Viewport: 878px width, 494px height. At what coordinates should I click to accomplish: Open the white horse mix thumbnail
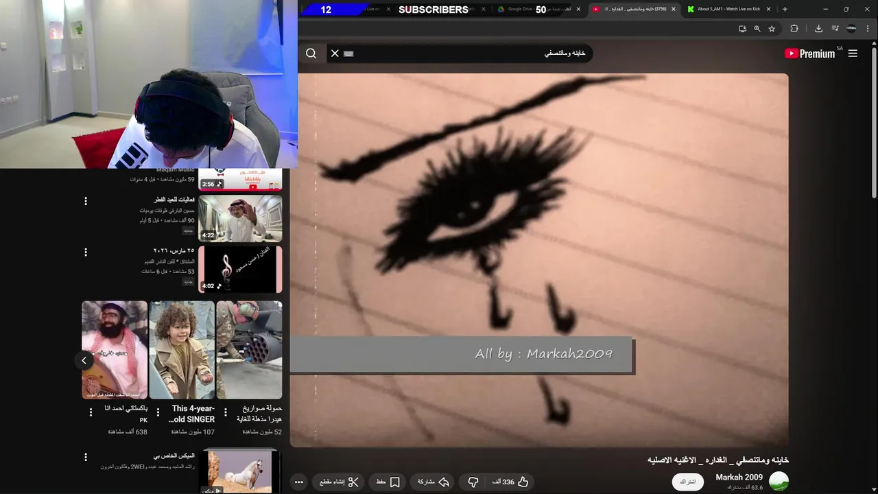coord(240,472)
